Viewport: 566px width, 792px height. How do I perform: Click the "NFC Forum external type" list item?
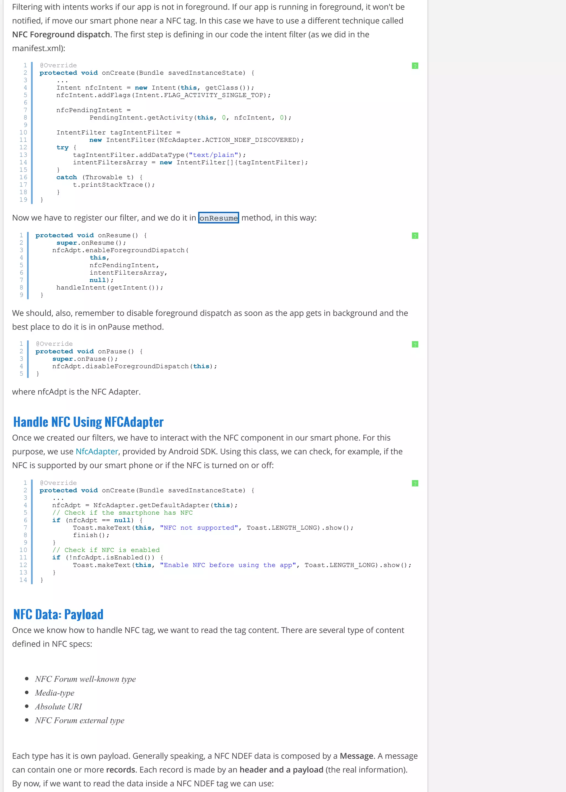click(80, 720)
